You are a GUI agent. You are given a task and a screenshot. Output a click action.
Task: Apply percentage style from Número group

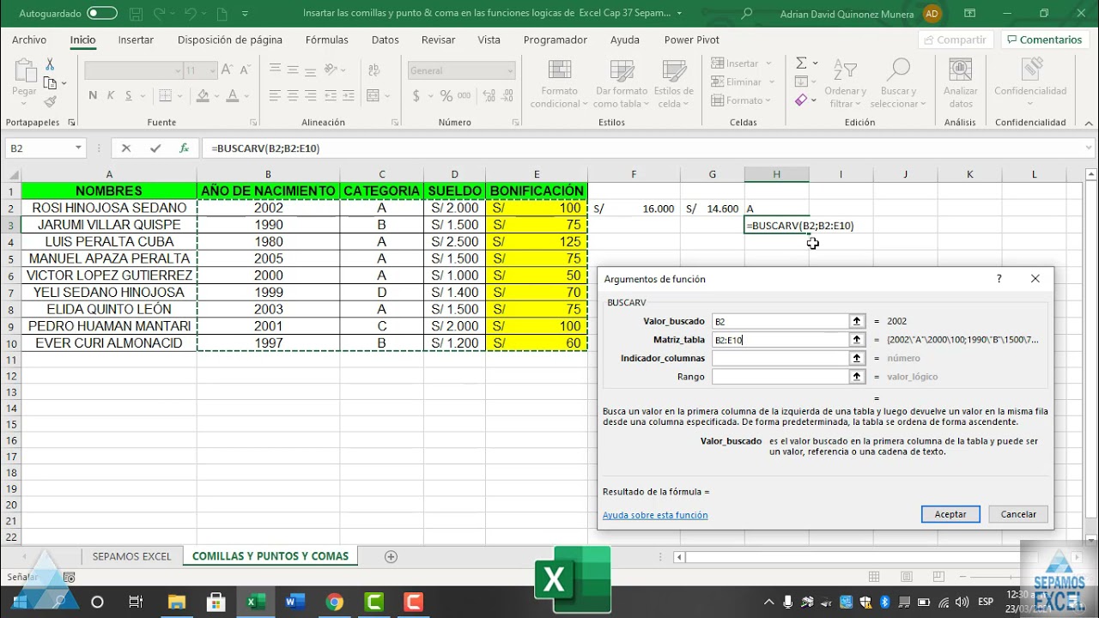click(446, 95)
